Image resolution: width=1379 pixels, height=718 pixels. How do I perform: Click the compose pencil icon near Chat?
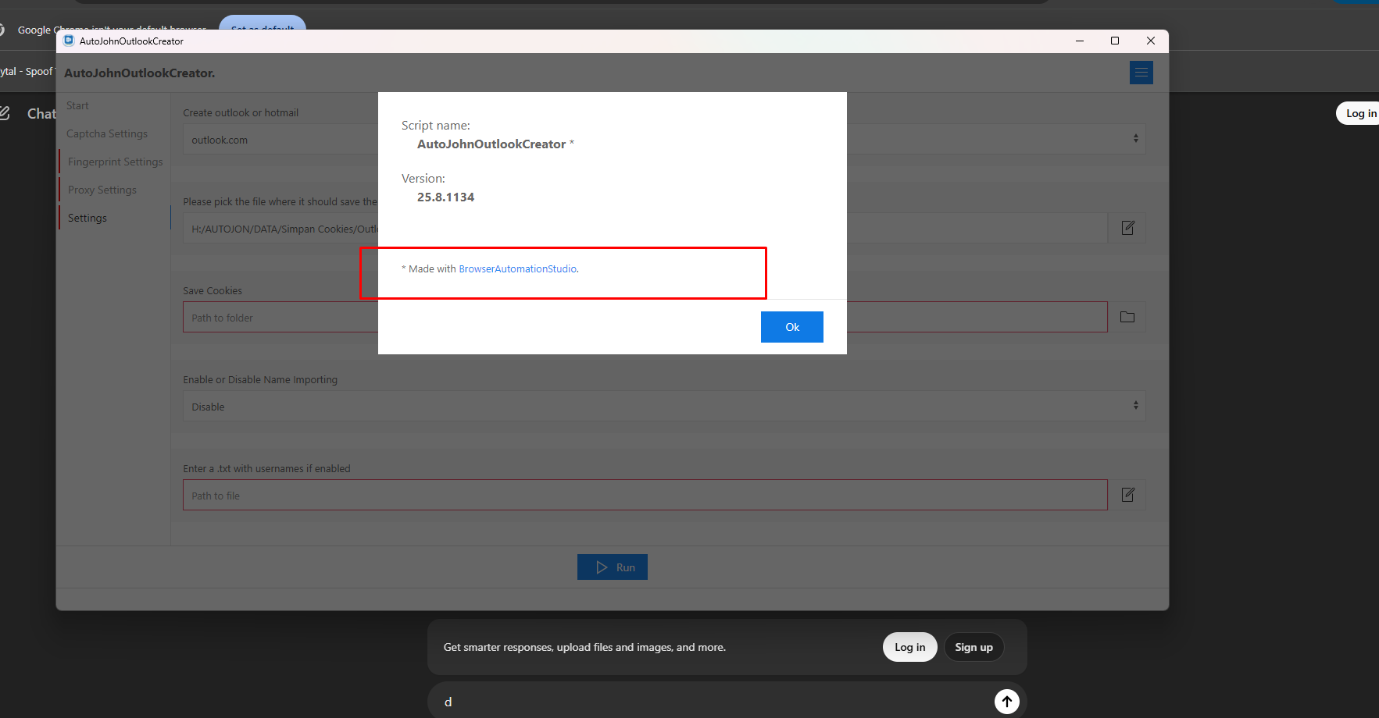pos(6,112)
